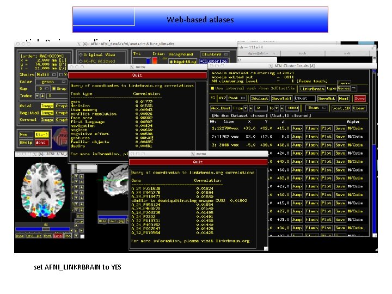The image size is (392, 294).
Task: Jump to cluster 3 (3848 vox)
Action: [x=297, y=145]
